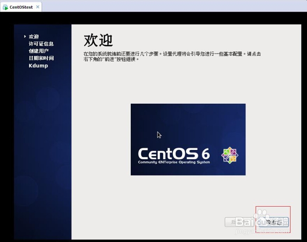307x242 pixels.
Task: Click the 前进 (Forward) button
Action: tap(273, 222)
